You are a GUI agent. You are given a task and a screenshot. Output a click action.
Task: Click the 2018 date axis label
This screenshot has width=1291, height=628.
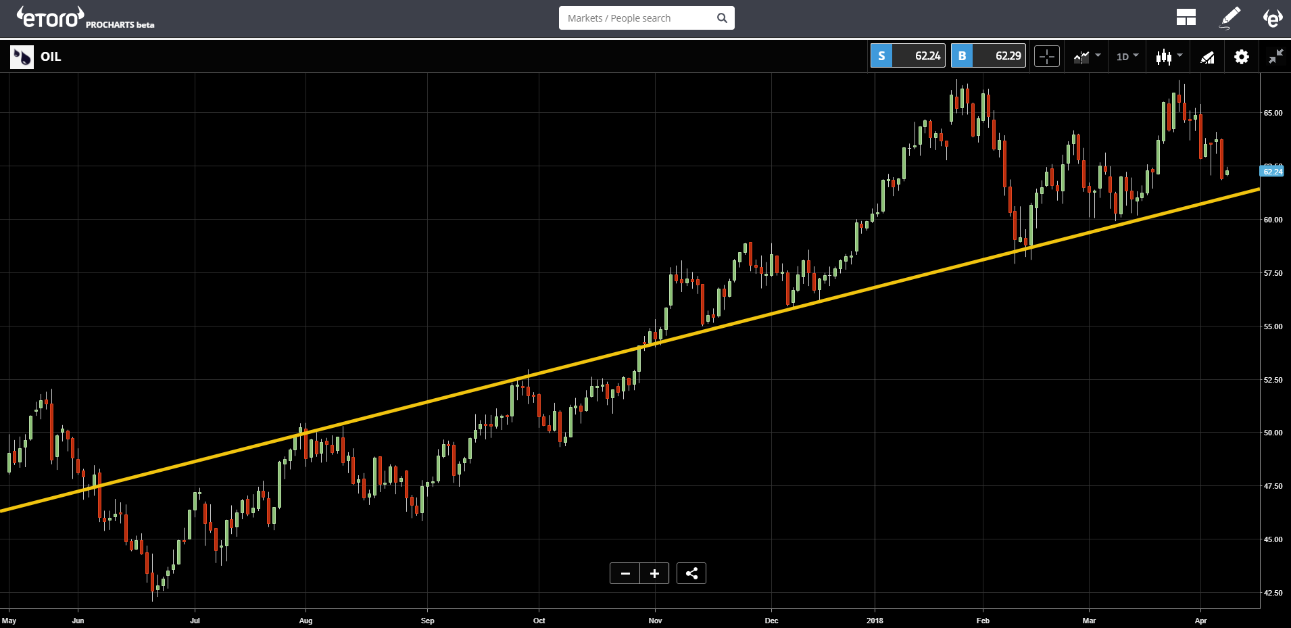875,621
